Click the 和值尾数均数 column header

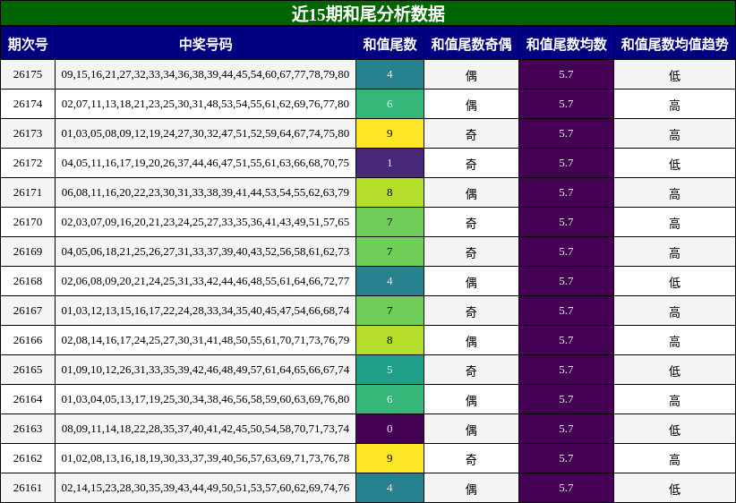tap(566, 44)
